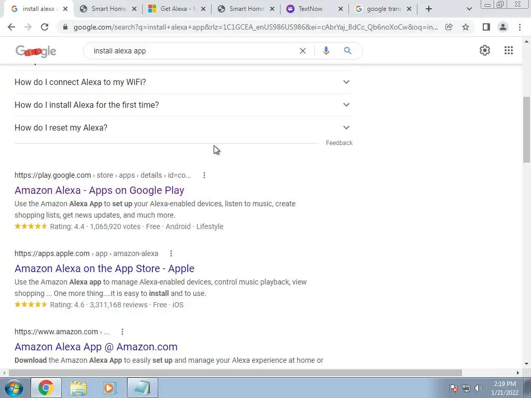Open the Windows Start menu

[x=13, y=388]
